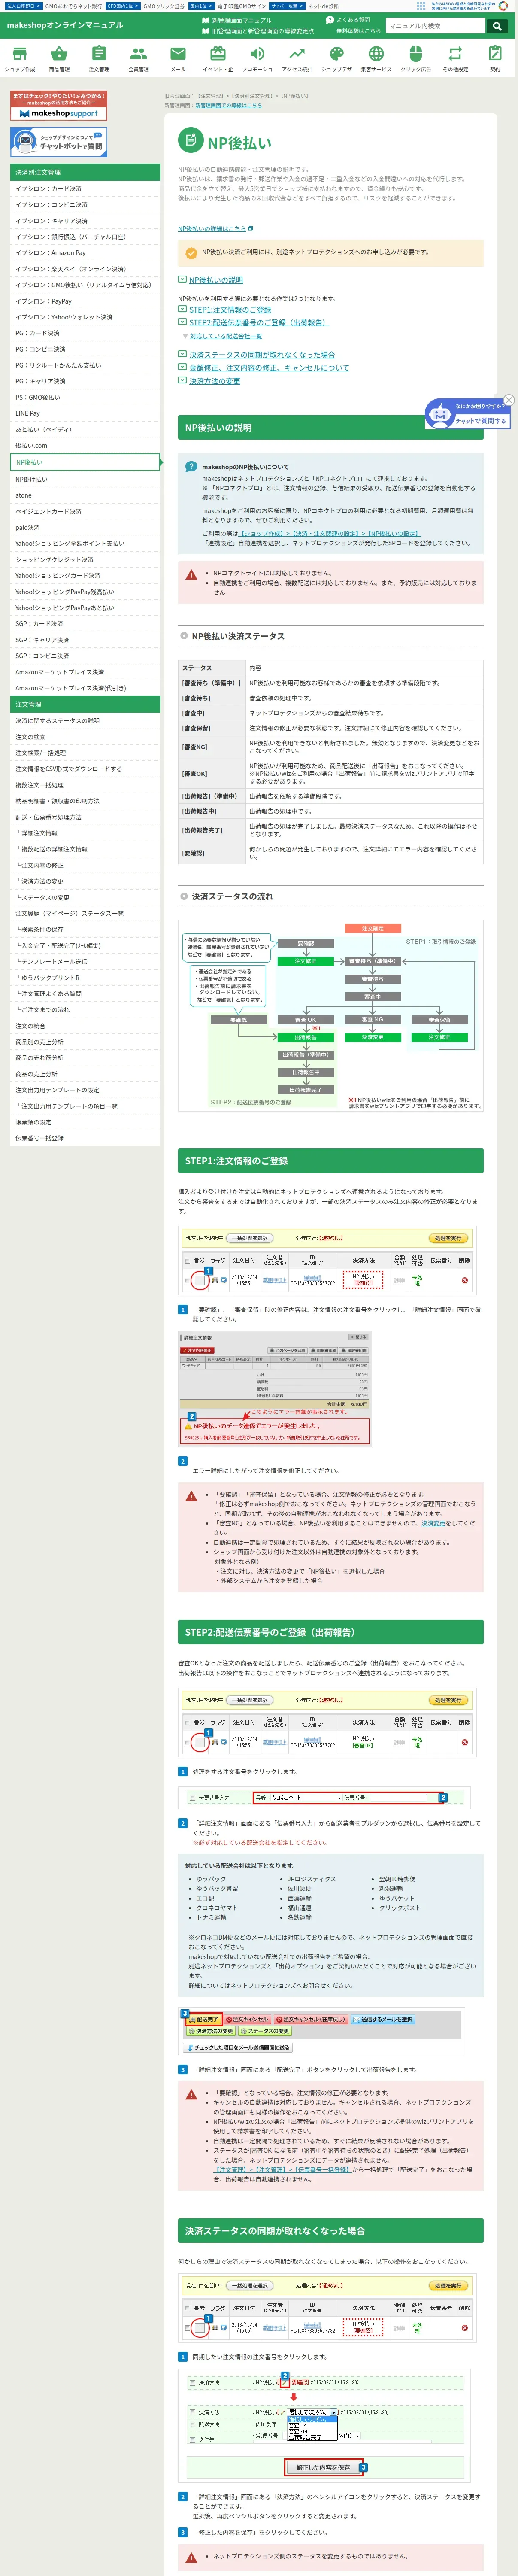Jump to 決済ステータスの同期が取れなくなった場合
Screen dimensions: 518x2576
pos(261,355)
